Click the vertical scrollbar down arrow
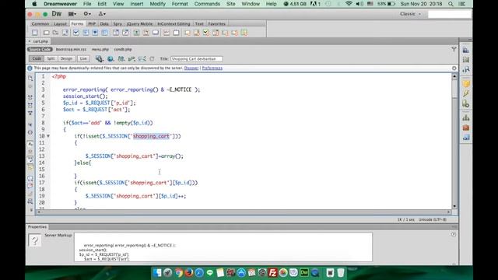The height and width of the screenshot is (280, 498). [454, 206]
